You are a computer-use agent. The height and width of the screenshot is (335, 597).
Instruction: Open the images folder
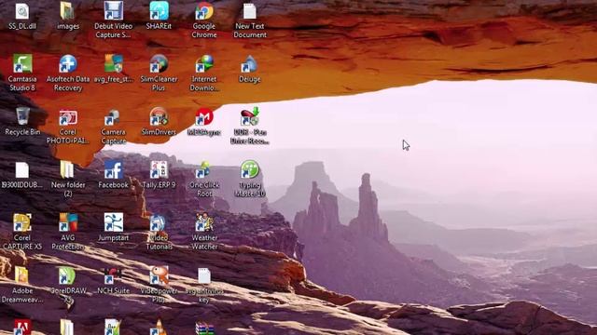click(x=68, y=11)
